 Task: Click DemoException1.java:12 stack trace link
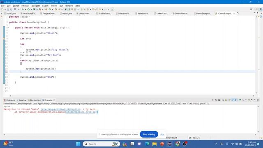[x=81, y=112]
